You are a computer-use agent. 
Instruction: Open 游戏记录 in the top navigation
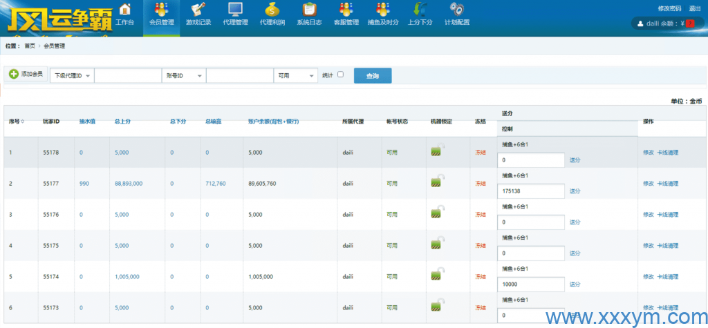pyautogui.click(x=198, y=14)
